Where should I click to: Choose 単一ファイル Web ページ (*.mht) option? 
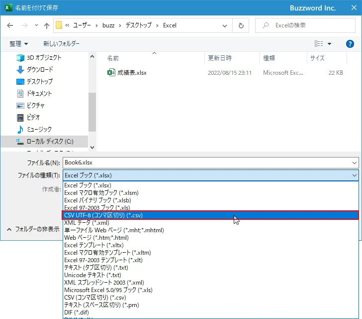click(x=210, y=230)
